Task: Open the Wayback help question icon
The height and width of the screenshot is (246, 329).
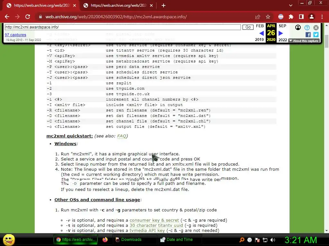Action: point(307,28)
